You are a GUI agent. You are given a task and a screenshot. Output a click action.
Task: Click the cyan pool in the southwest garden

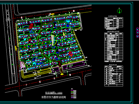(x=34, y=64)
